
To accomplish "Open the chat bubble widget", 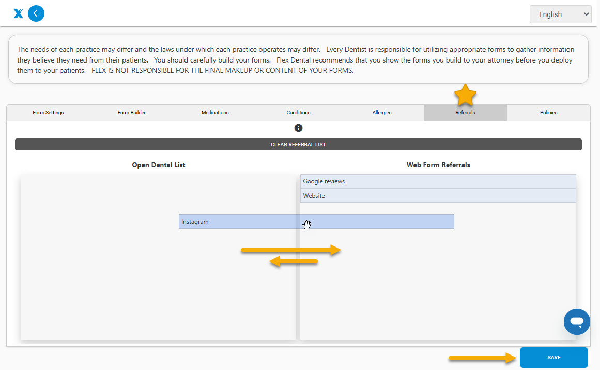I will [x=577, y=321].
